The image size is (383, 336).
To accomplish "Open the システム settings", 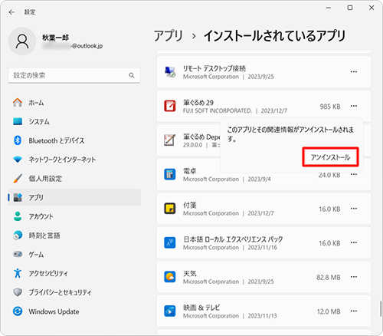I will 74,122.
